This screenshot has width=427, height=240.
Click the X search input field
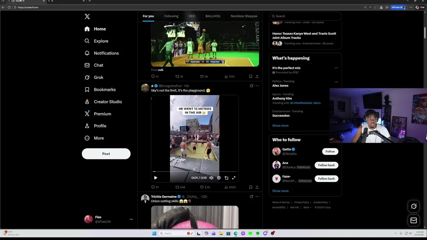click(305, 16)
